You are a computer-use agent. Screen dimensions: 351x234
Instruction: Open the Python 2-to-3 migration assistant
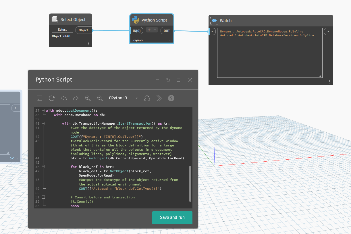click(x=147, y=98)
